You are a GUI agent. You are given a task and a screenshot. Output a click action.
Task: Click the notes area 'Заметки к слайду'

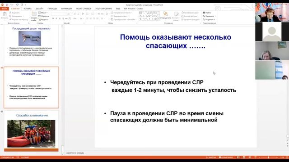[75, 153]
